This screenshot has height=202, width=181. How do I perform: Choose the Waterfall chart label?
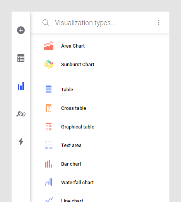(x=77, y=183)
